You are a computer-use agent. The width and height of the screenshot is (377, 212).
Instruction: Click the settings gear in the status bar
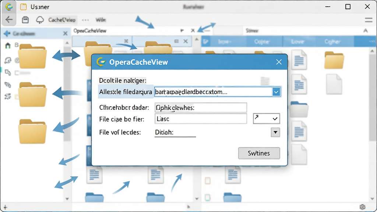[x=362, y=207]
